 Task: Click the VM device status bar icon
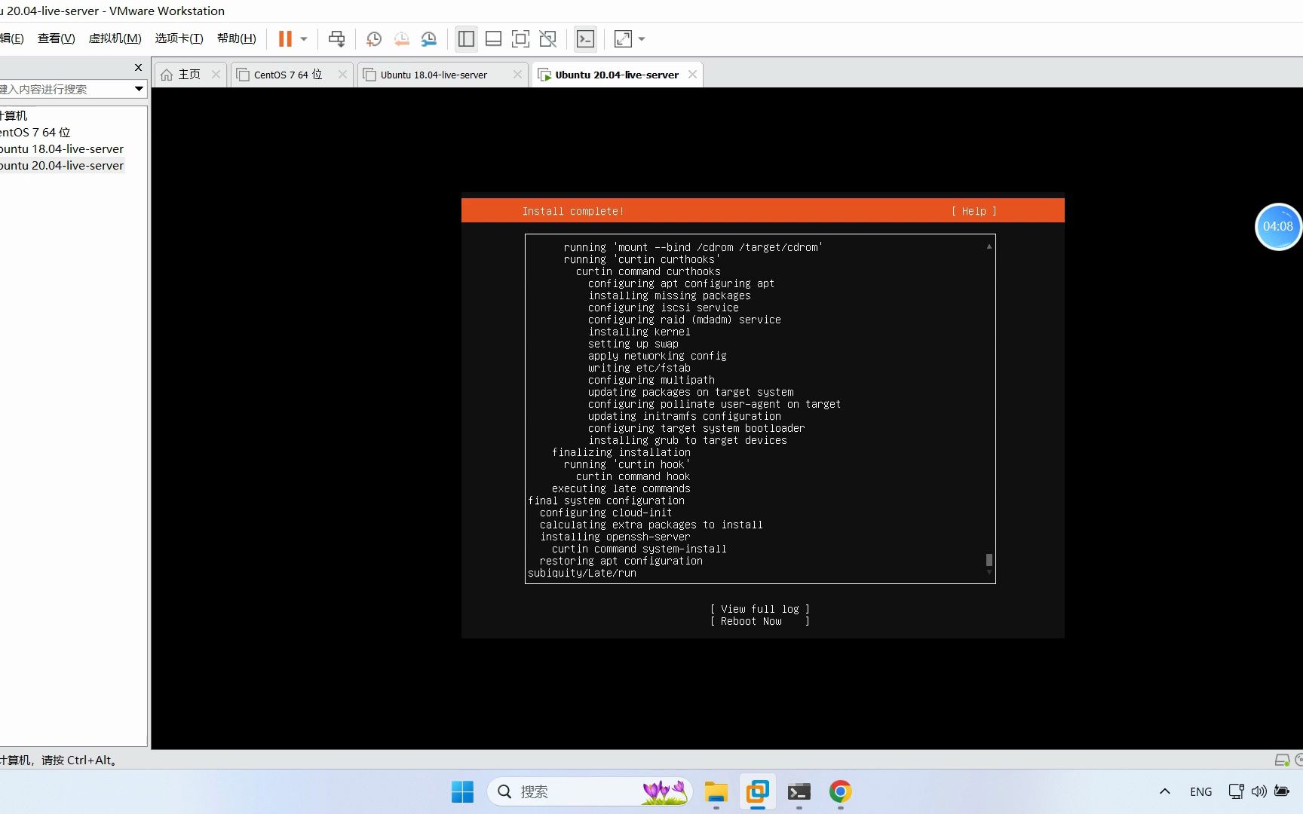pos(1281,760)
